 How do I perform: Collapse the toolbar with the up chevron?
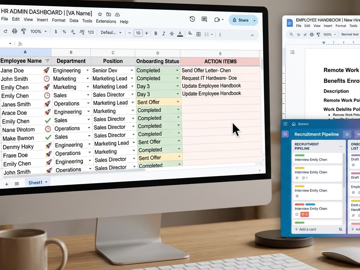252,35
